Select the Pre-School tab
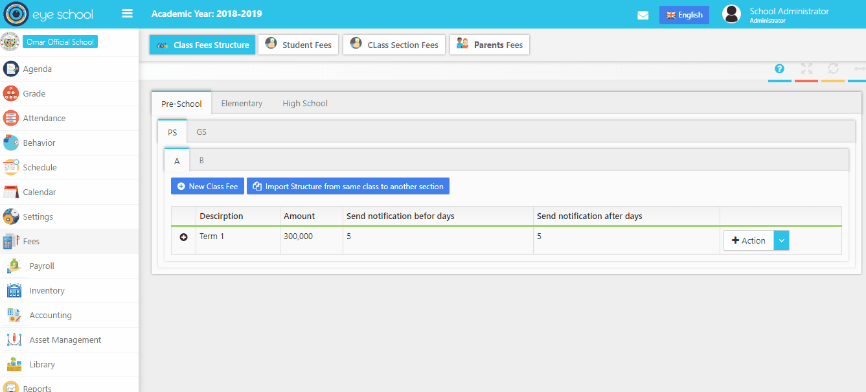The width and height of the screenshot is (866, 392). (x=181, y=104)
